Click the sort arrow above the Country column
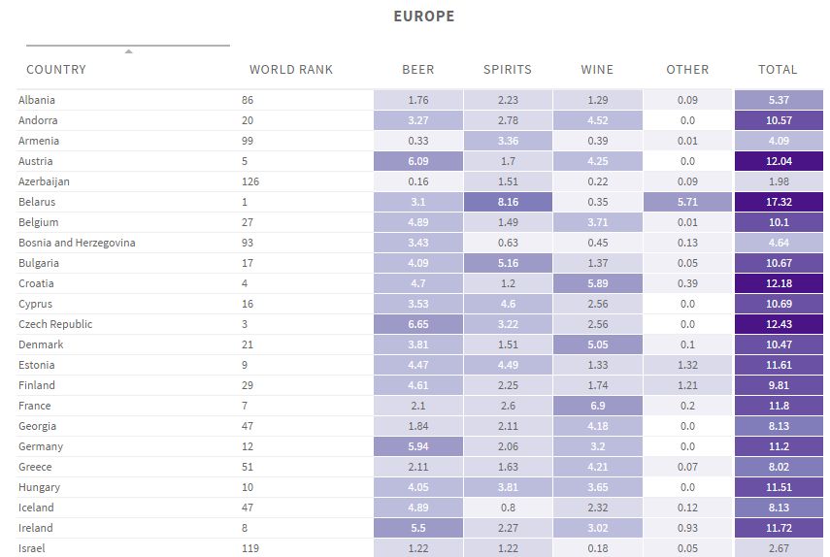This screenshot has width=830, height=557. (128, 51)
